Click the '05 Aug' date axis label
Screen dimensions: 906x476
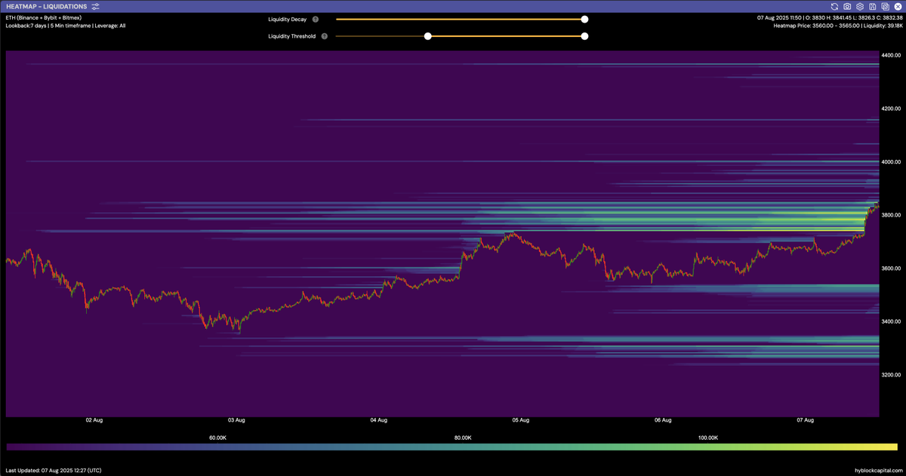pos(520,420)
